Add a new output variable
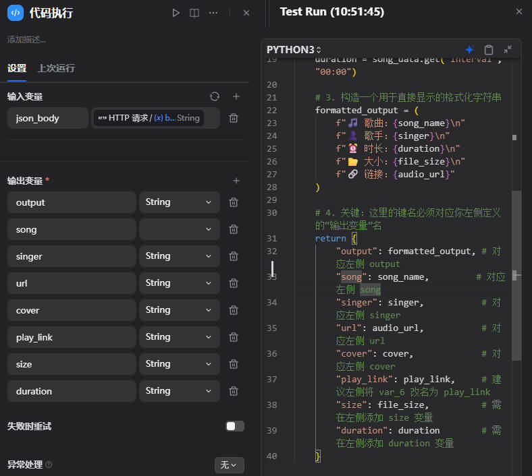This screenshot has width=532, height=476. coord(236,181)
